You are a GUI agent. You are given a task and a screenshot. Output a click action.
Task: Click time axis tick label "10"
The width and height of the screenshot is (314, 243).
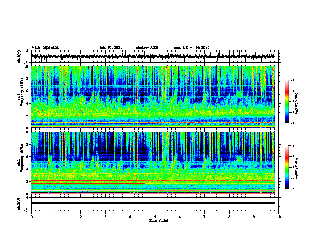279,217
